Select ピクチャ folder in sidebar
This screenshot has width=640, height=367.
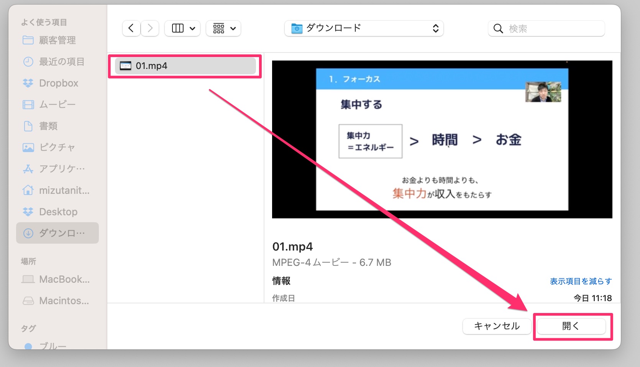(57, 147)
